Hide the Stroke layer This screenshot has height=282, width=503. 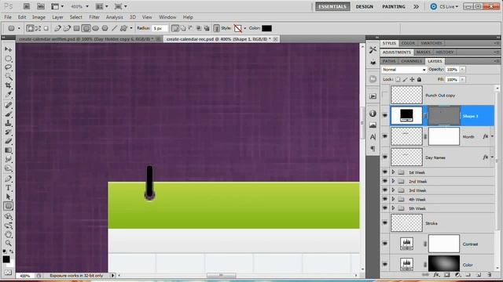[385, 223]
